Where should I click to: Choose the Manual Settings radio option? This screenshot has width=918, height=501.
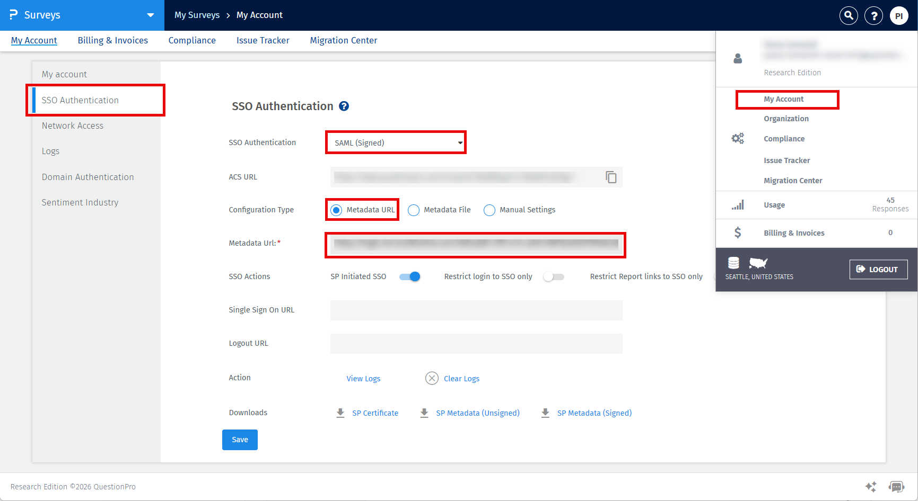489,210
